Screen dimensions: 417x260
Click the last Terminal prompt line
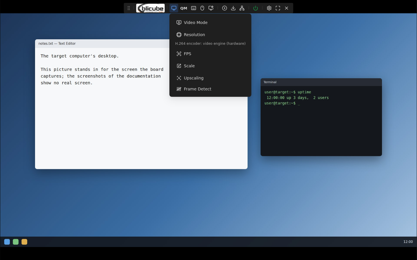[x=282, y=103]
